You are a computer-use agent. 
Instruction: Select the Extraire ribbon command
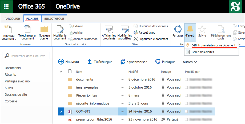[x=76, y=26]
